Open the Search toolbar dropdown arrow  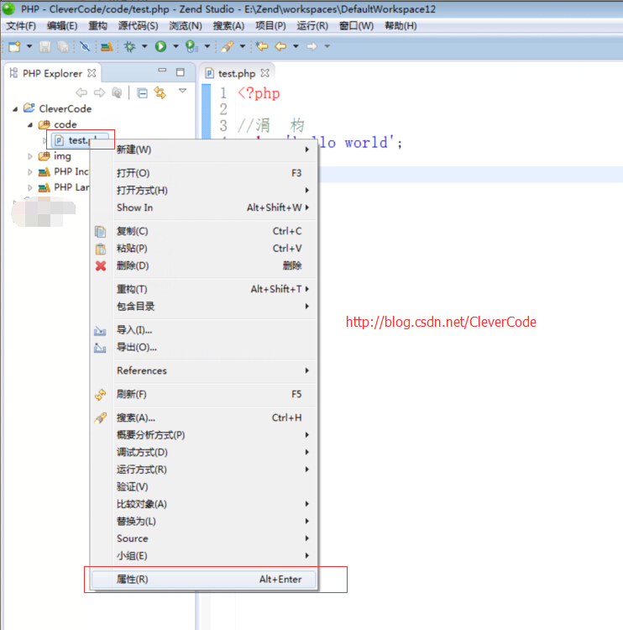(x=242, y=46)
